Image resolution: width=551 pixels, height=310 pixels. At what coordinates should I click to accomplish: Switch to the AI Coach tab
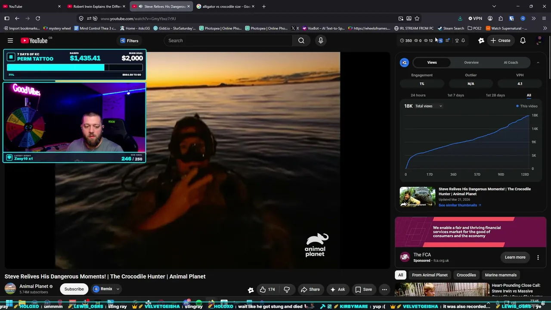coord(511,62)
